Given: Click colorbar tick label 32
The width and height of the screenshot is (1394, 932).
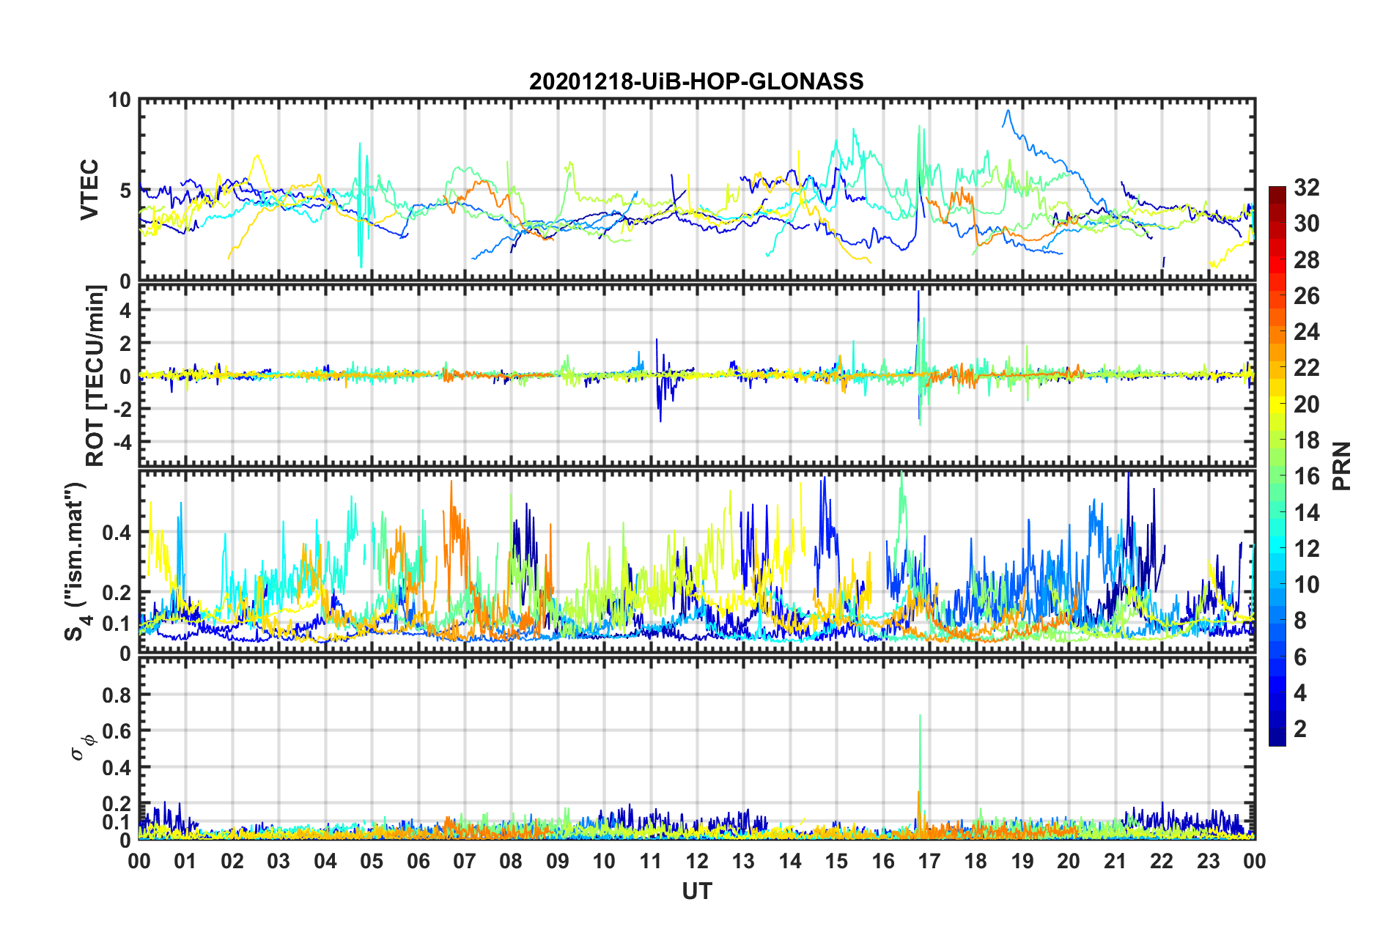Looking at the screenshot, I should pos(1306,188).
